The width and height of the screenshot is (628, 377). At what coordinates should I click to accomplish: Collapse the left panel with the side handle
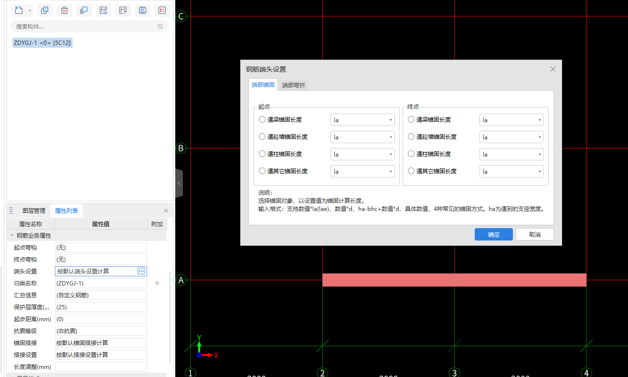click(179, 183)
